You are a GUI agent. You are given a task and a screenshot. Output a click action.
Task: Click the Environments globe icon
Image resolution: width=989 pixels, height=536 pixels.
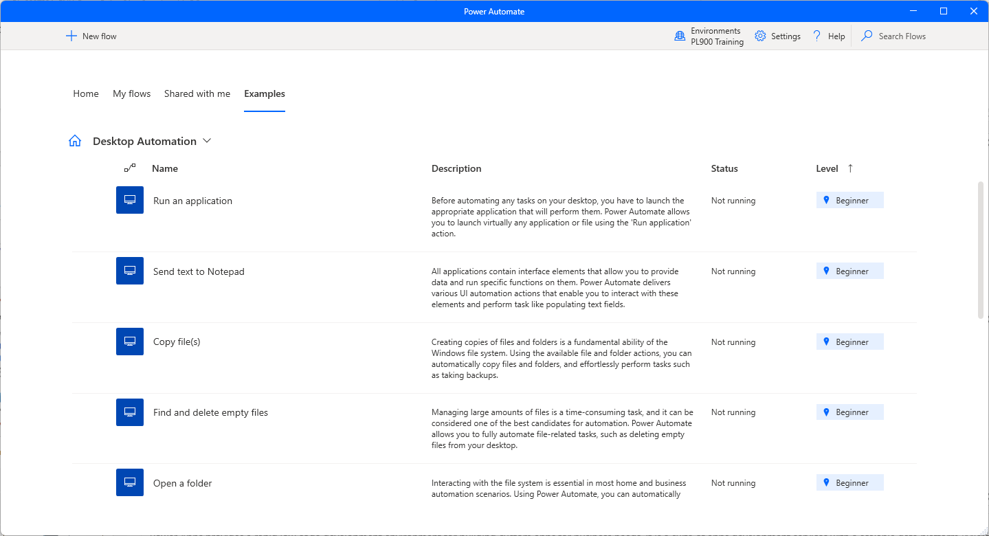680,36
